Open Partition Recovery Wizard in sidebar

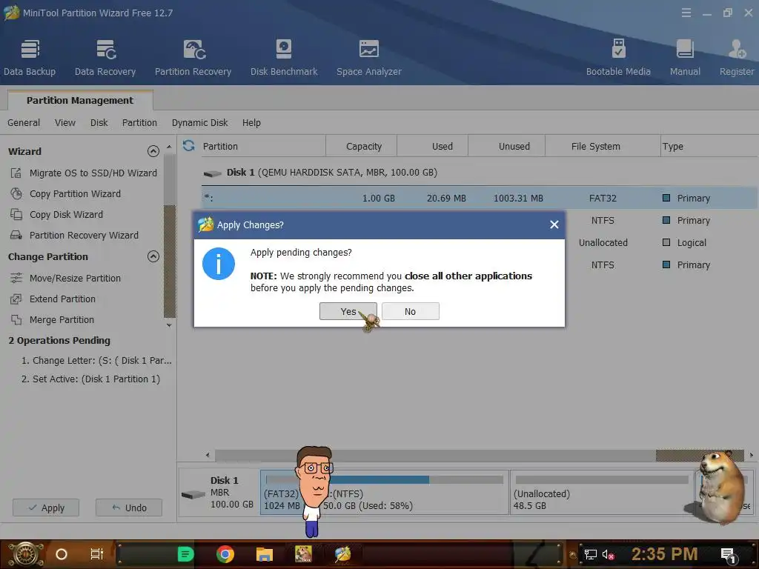pos(75,235)
